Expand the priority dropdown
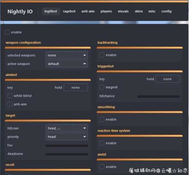Image resolution: width=189 pixels, height=175 pixels. [67, 137]
